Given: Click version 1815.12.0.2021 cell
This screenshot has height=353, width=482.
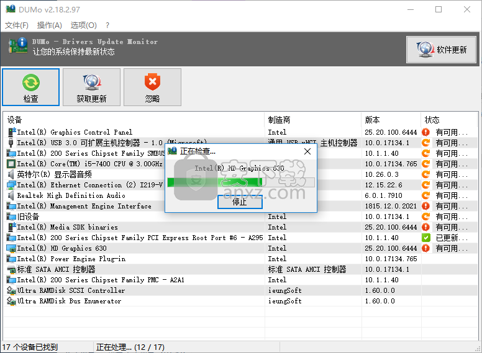Looking at the screenshot, I should point(391,206).
